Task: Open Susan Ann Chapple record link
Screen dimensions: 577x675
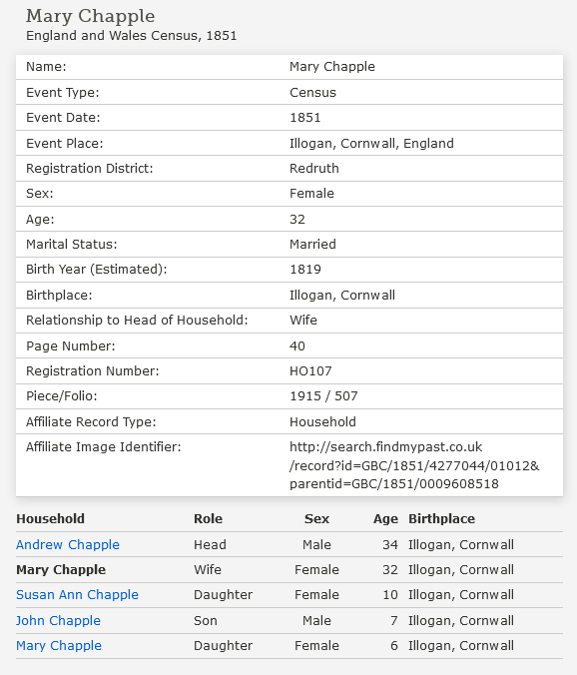Action: click(x=77, y=594)
